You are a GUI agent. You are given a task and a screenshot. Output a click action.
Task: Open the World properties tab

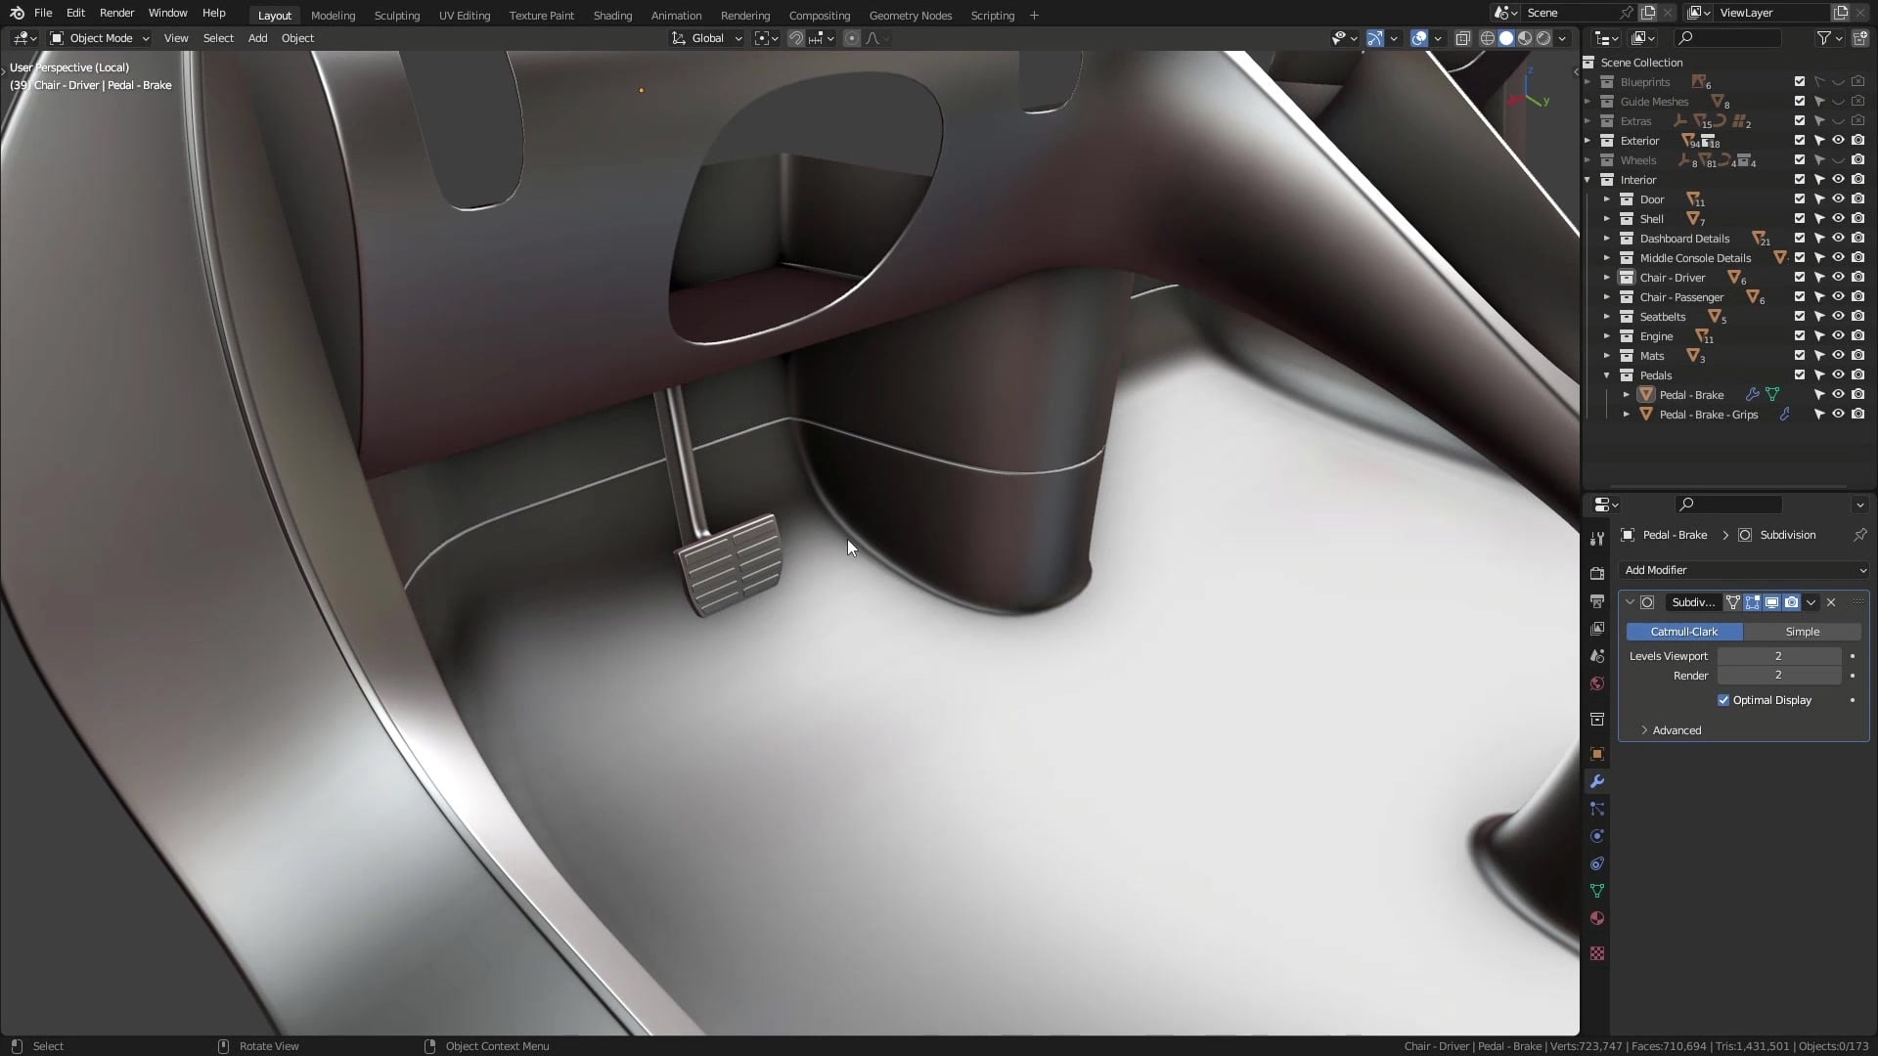1597,683
